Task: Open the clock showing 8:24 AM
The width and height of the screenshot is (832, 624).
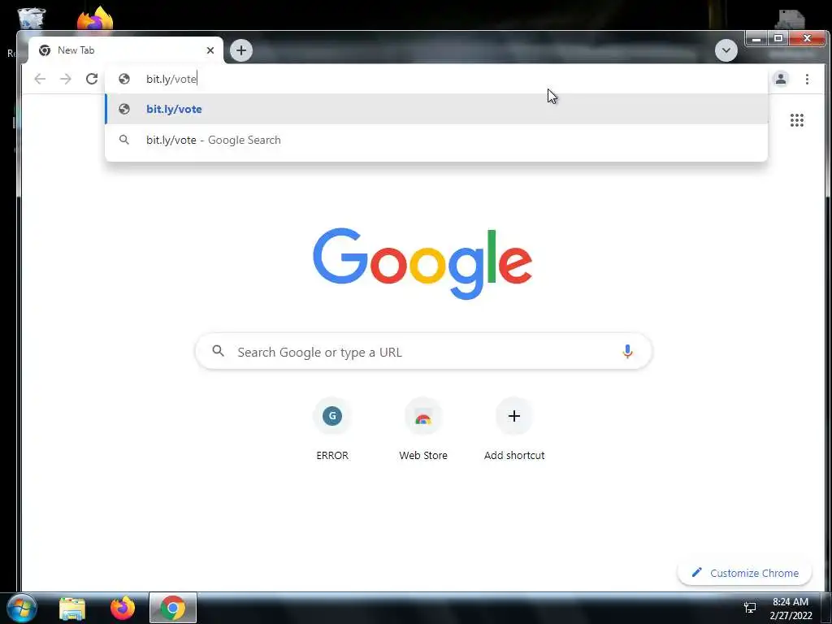Action: tap(791, 609)
